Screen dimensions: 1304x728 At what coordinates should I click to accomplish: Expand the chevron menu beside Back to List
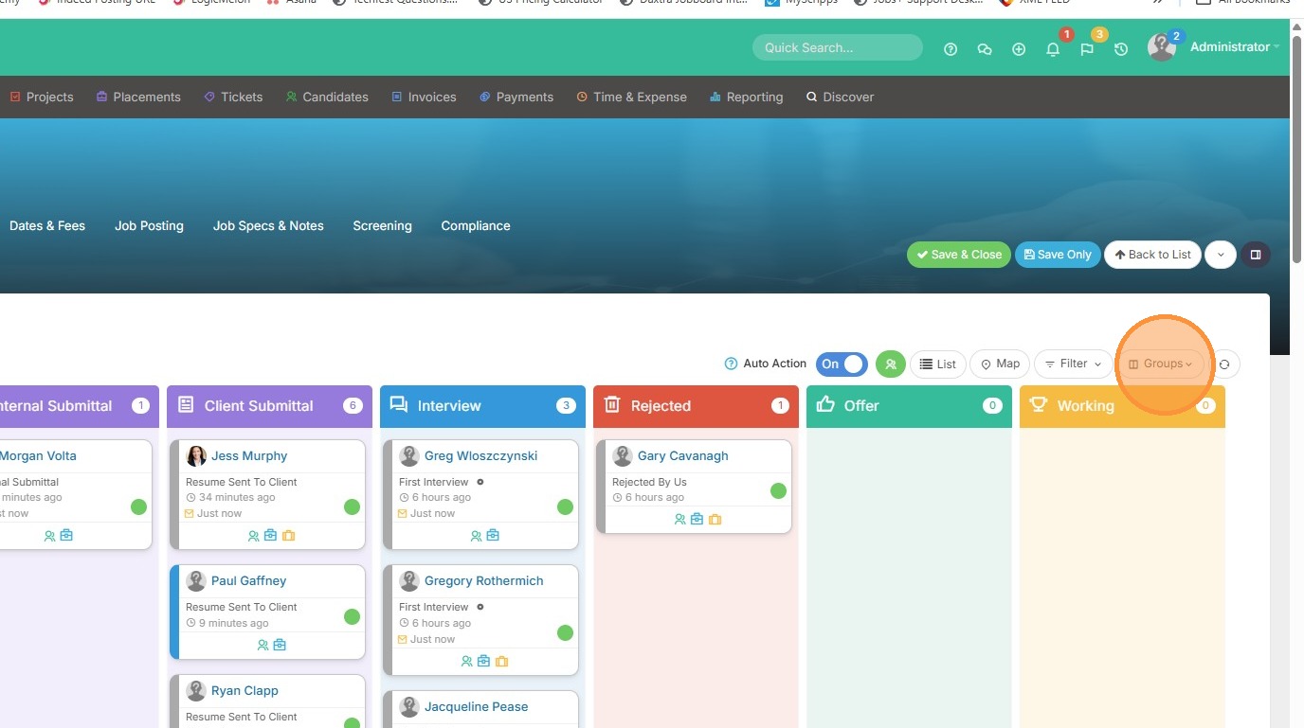pyautogui.click(x=1221, y=255)
